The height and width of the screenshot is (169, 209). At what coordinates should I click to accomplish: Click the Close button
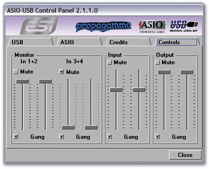point(185,155)
